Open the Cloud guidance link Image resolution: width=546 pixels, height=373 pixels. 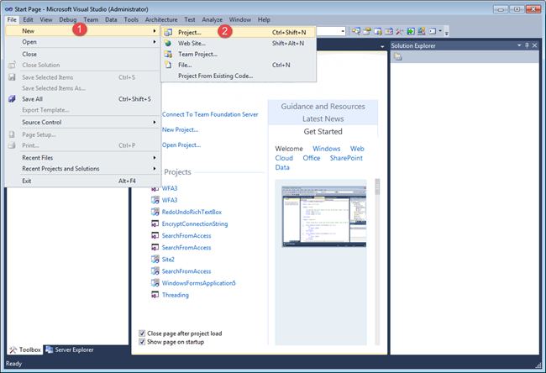click(x=284, y=158)
